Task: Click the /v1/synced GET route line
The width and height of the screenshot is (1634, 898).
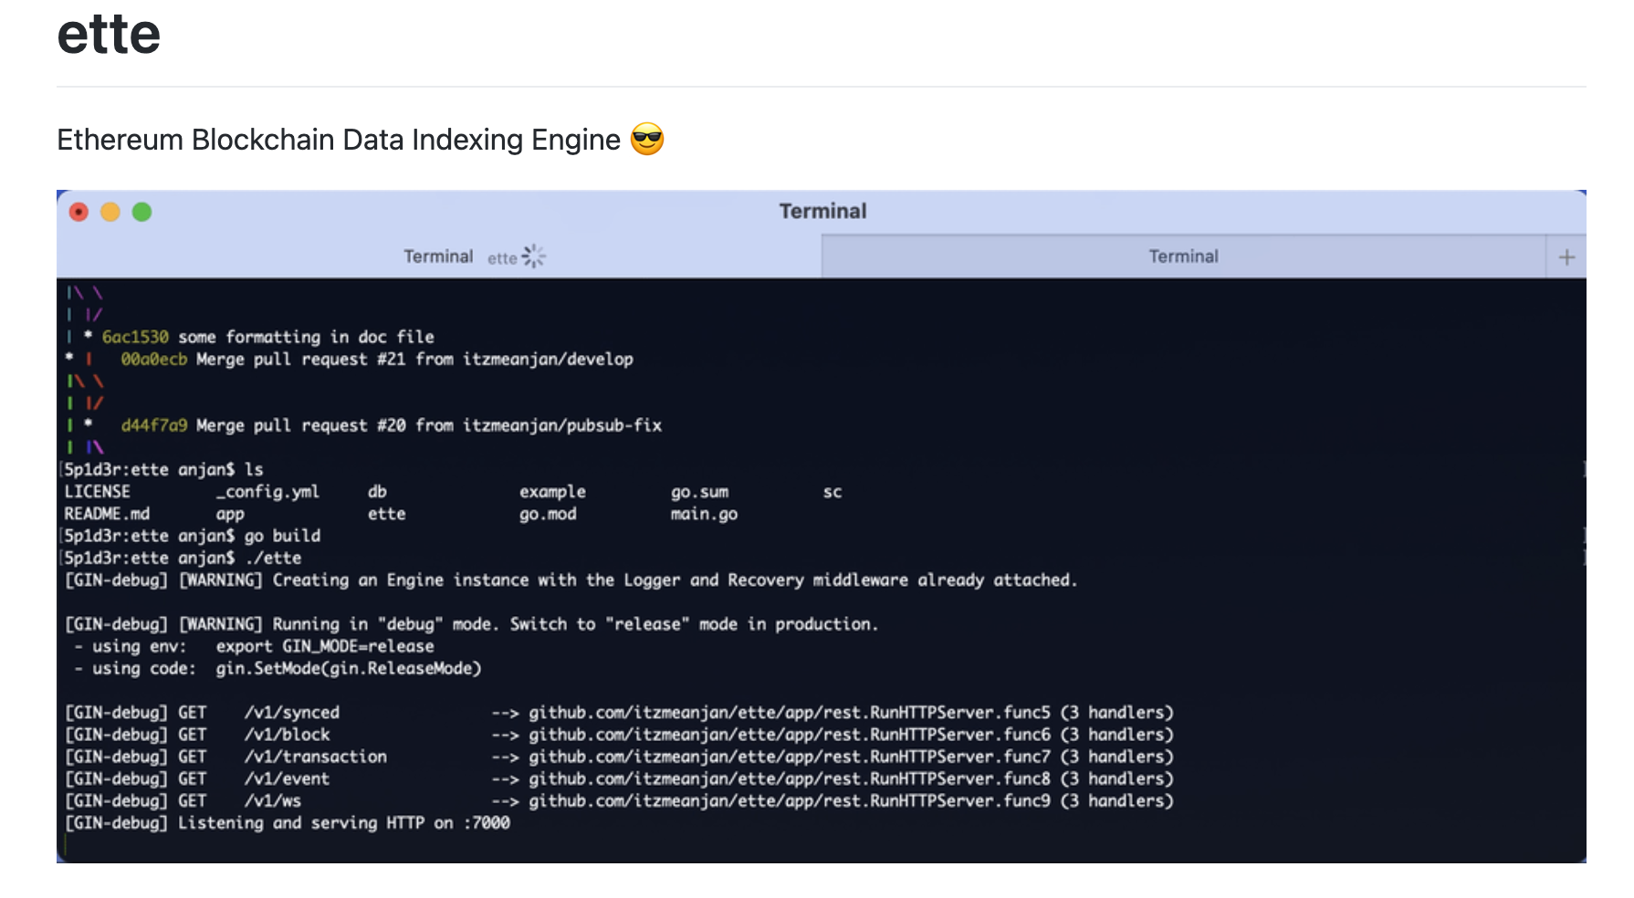Action: tap(293, 712)
